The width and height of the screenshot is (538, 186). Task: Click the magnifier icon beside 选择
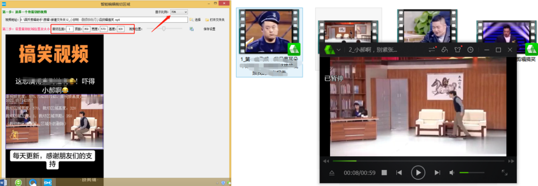[191, 20]
